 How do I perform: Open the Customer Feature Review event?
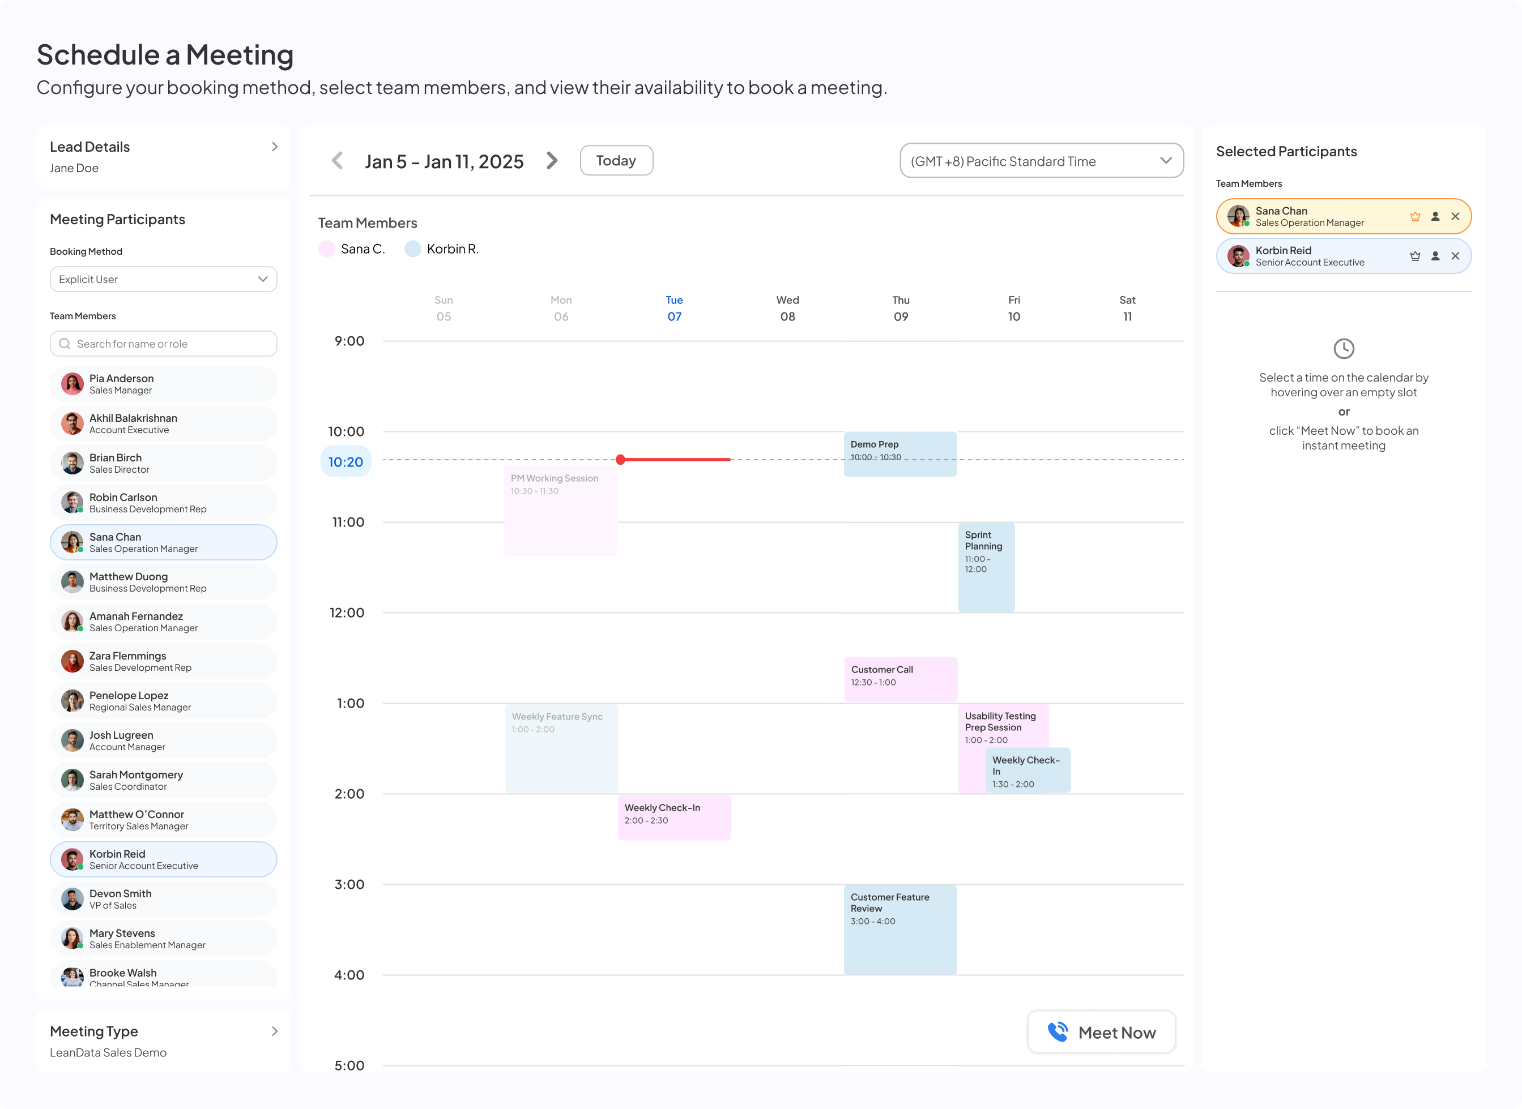(900, 929)
